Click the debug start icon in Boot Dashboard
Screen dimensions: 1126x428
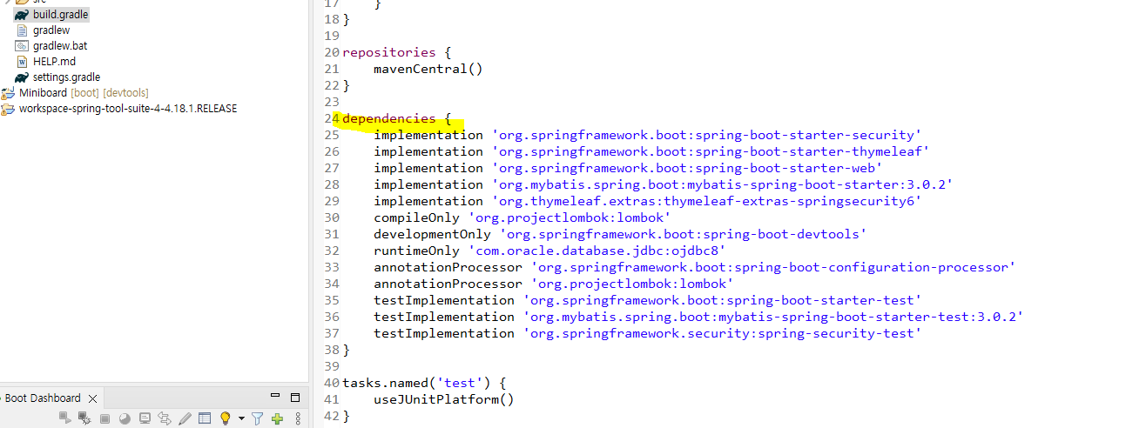point(84,418)
